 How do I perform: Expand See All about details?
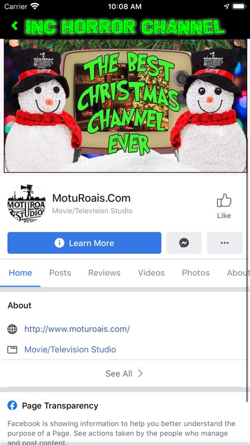tap(124, 373)
